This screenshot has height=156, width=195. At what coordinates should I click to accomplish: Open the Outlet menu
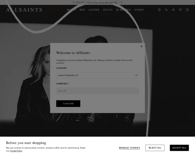coord(108,10)
